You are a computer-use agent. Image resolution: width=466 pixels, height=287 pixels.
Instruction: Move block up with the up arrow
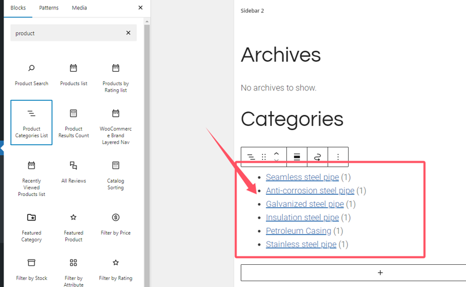point(276,153)
